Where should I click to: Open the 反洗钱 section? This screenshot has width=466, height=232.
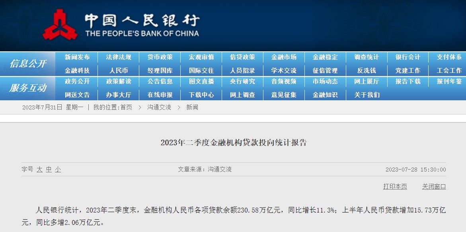pyautogui.click(x=367, y=70)
